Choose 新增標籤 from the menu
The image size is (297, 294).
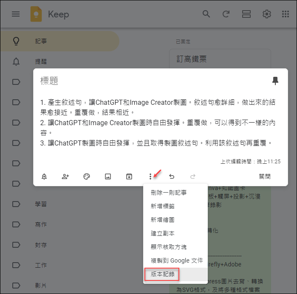175,206
